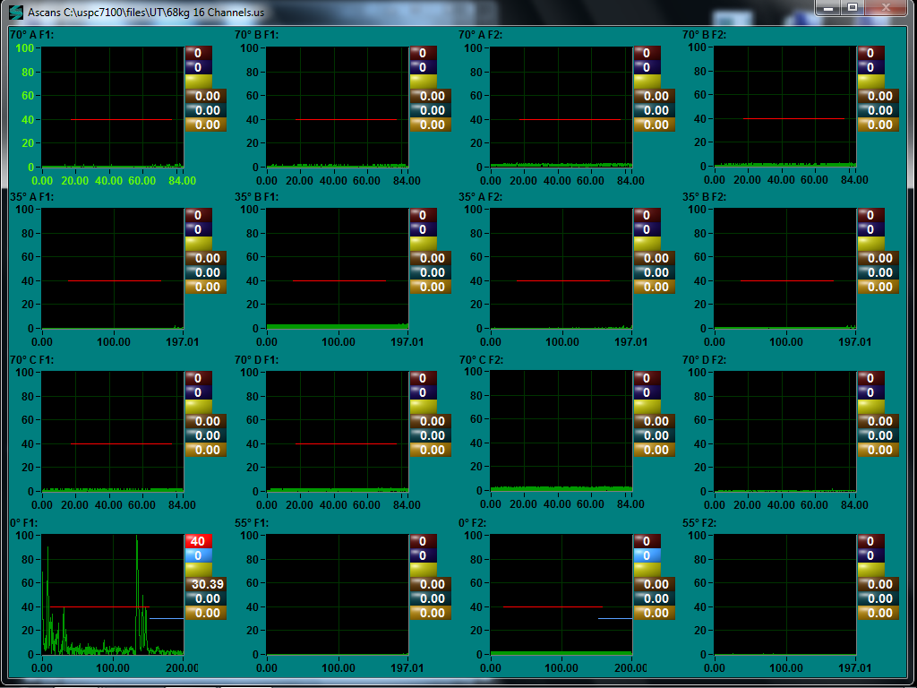
Task: Click the gold 0.00 value in 55° F1
Action: point(431,613)
